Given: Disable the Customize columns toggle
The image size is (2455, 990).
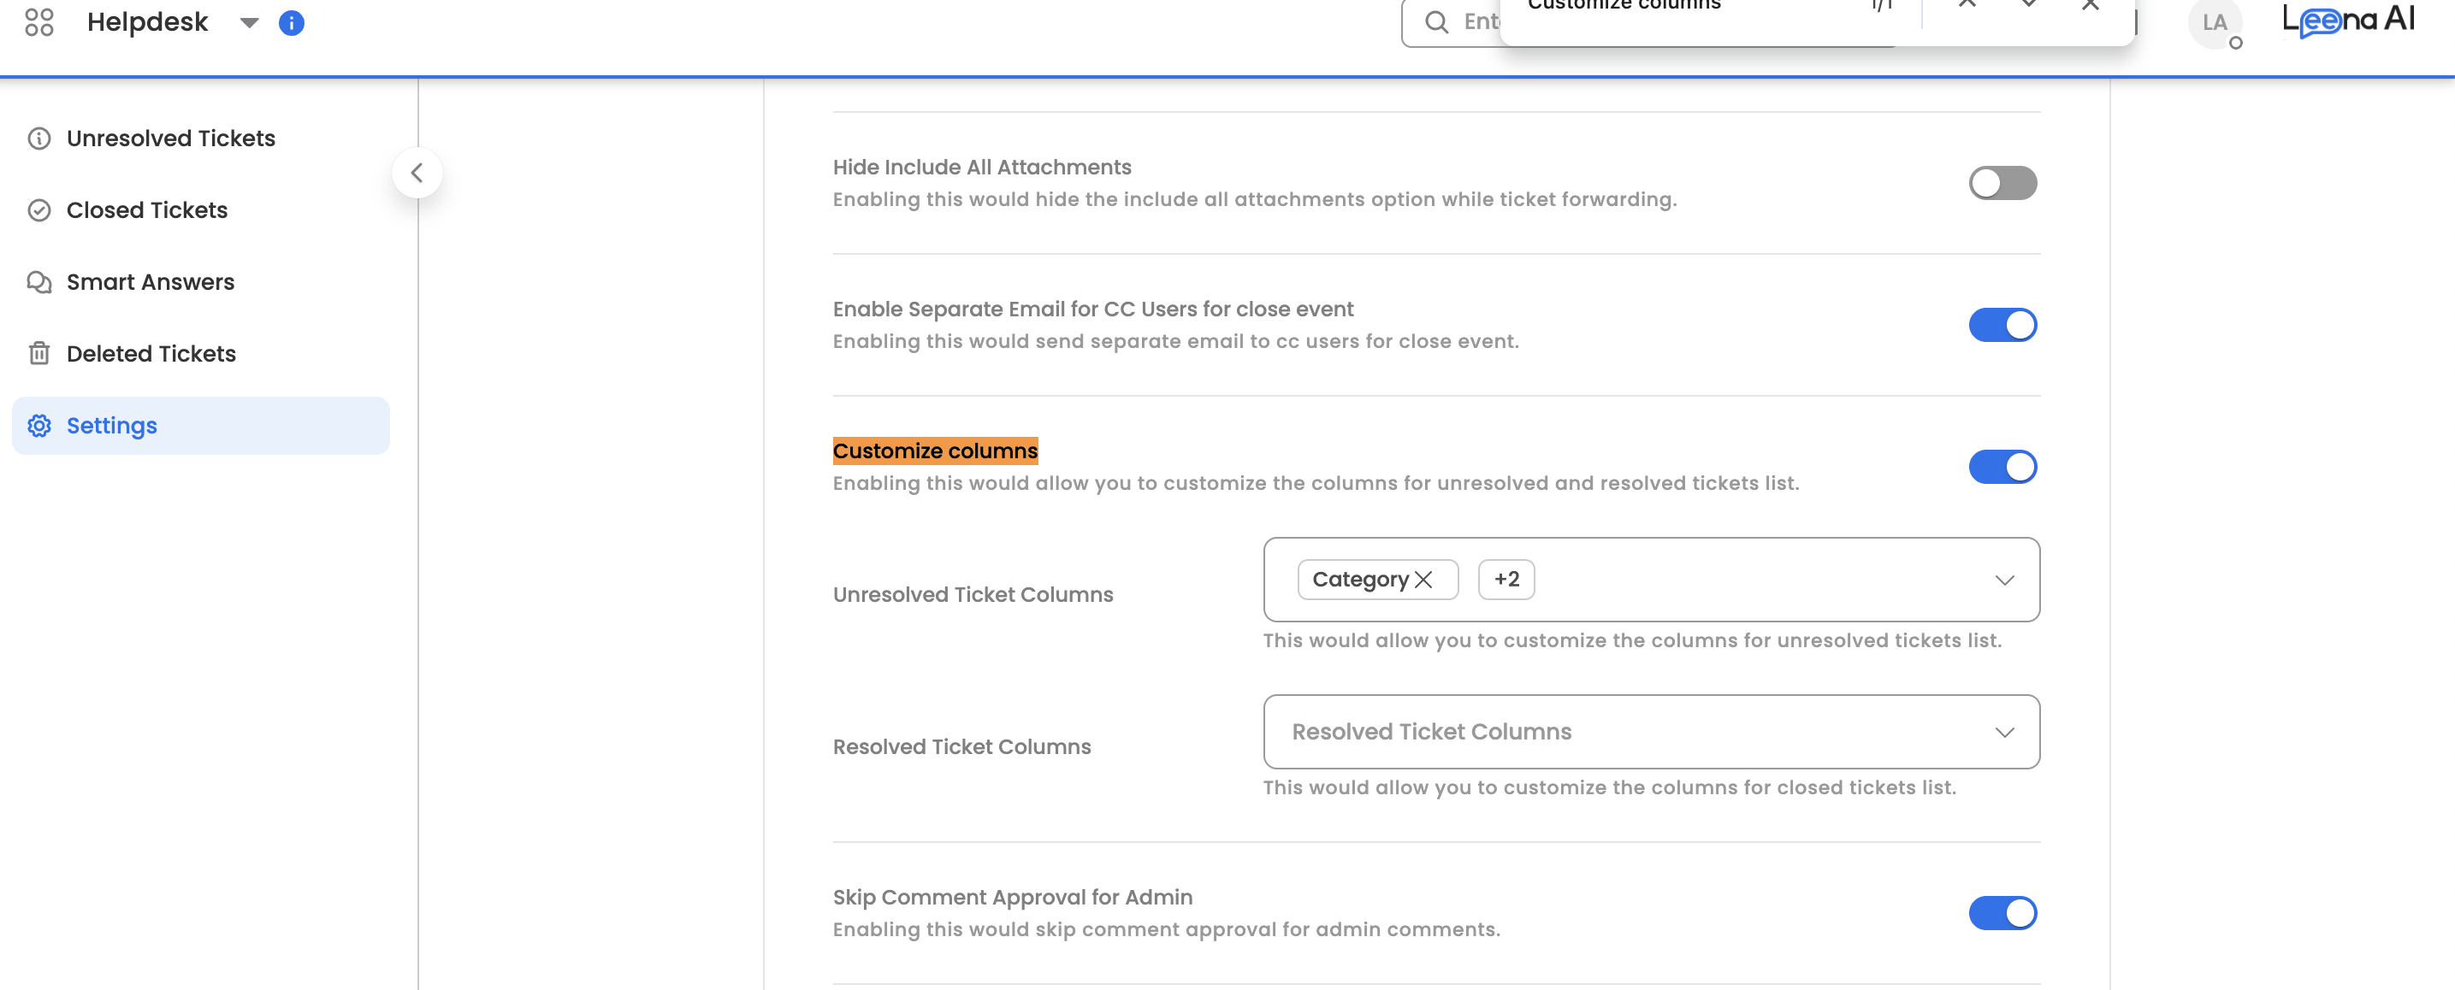Looking at the screenshot, I should (x=2002, y=467).
